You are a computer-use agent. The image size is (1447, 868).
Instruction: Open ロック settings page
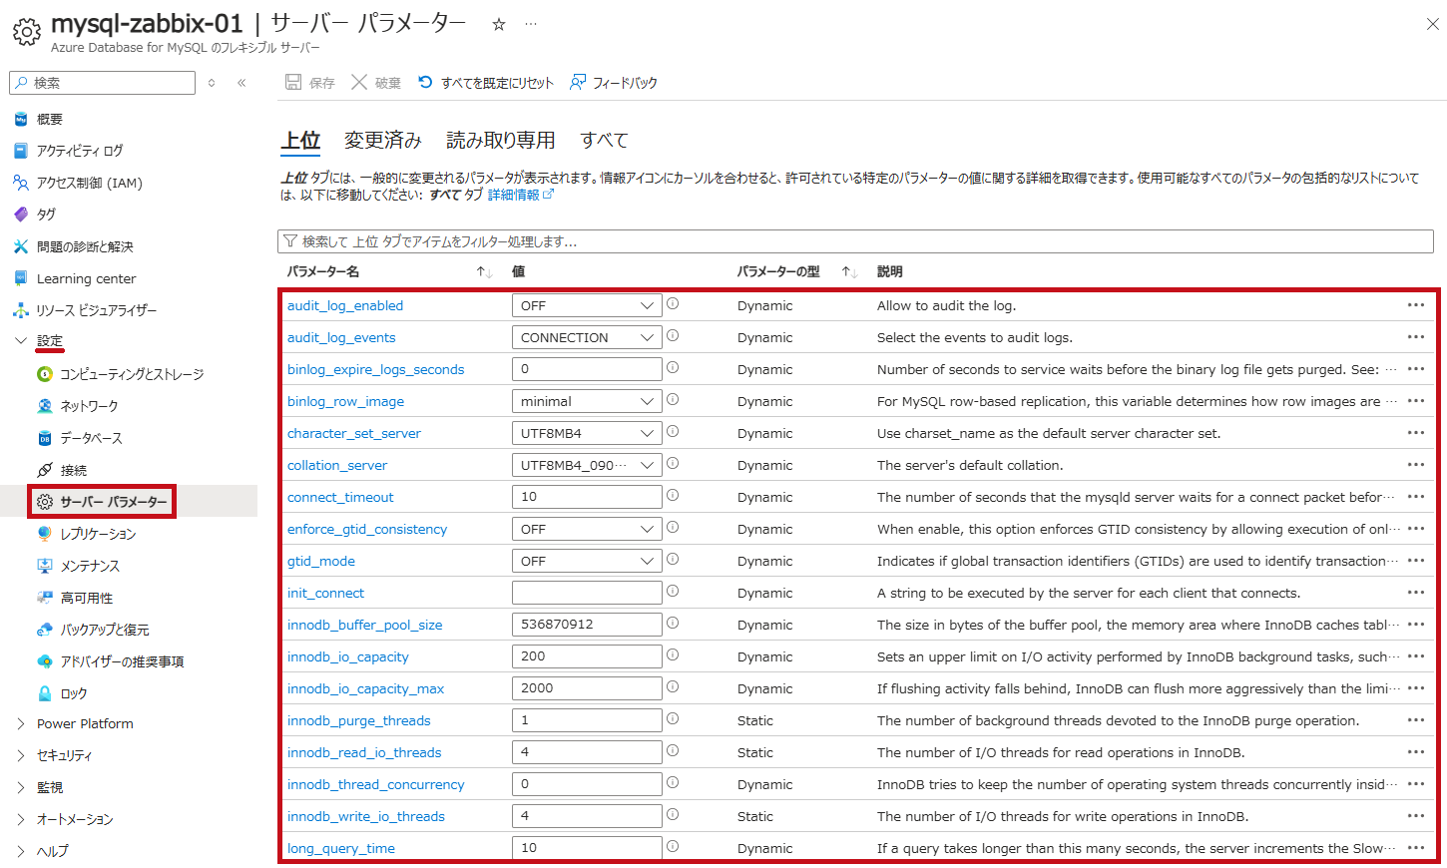pyautogui.click(x=73, y=693)
